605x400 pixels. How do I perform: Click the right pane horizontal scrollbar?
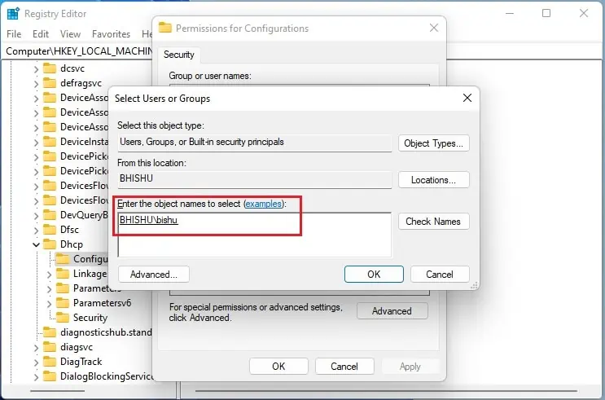pos(386,391)
